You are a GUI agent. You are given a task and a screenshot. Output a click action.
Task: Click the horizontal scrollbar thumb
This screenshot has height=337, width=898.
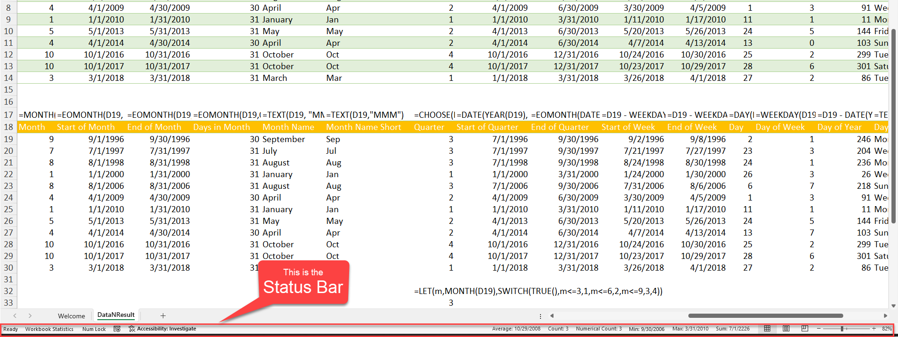tap(765, 316)
